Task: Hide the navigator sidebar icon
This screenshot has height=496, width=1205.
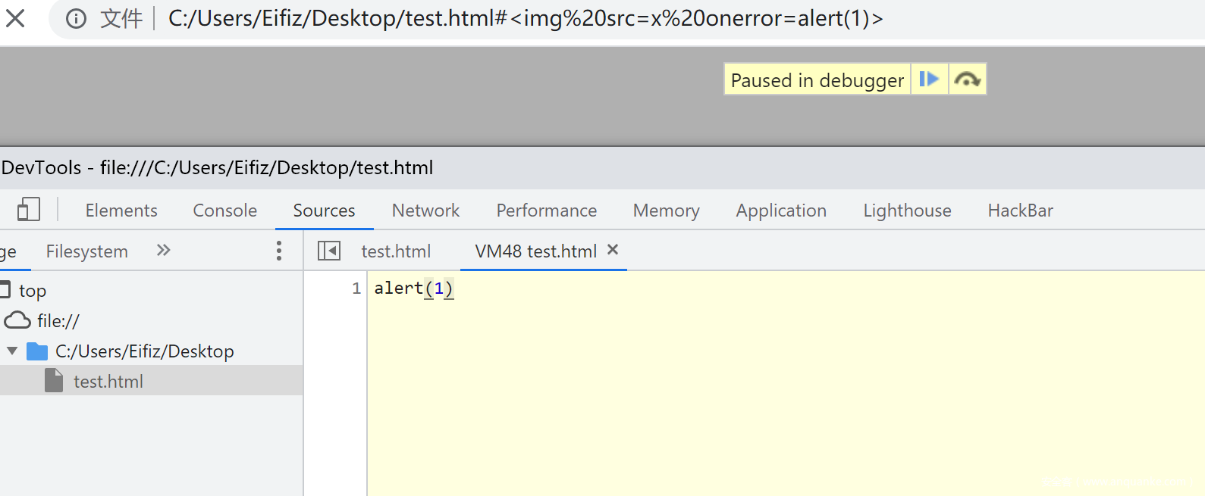Action: tap(328, 251)
